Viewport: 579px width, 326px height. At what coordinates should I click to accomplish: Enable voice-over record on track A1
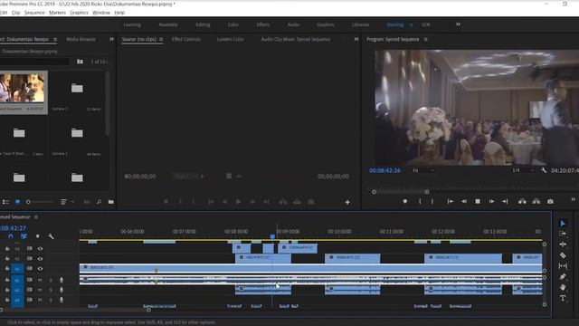click(62, 280)
